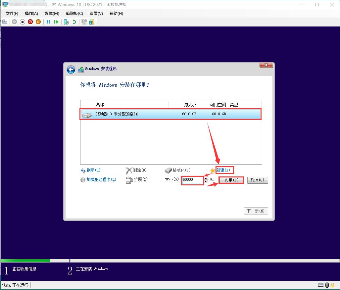The width and height of the screenshot is (340, 290).
Task: Click the size field showing 50000
Action: coord(193,180)
